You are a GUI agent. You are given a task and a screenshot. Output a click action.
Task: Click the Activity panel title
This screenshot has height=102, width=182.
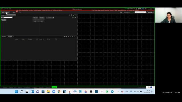[4, 37]
